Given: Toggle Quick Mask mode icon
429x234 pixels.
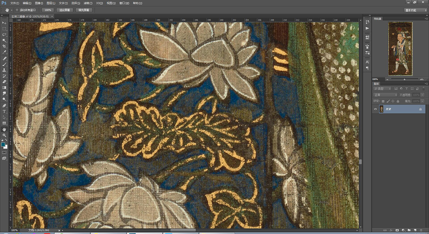Looking at the screenshot, I should [x=4, y=152].
